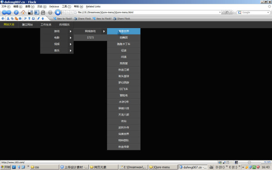Open the 帮助 (H) menu
The height and width of the screenshot is (170, 272).
pyautogui.click(x=78, y=6)
